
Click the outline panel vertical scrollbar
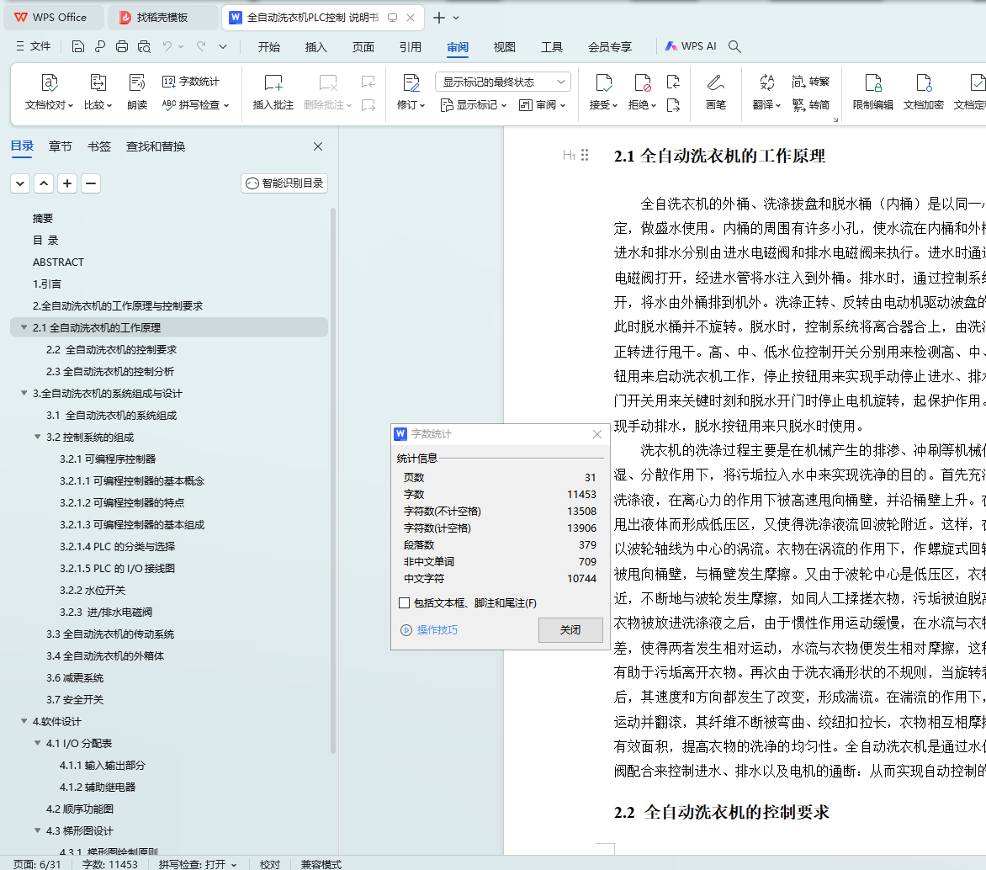tap(332, 481)
